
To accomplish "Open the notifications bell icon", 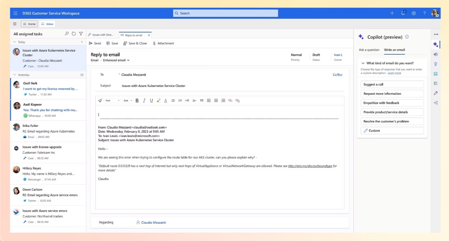I will [x=403, y=13].
